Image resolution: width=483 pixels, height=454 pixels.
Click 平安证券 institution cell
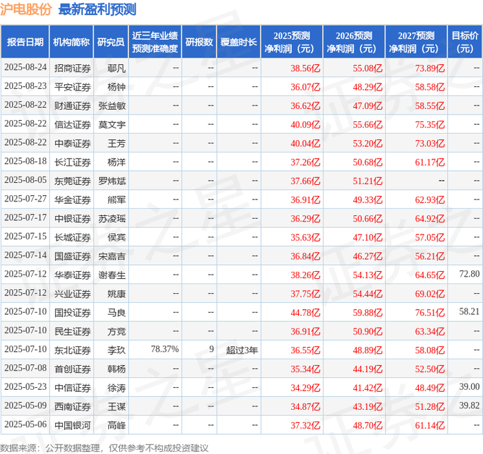(72, 87)
